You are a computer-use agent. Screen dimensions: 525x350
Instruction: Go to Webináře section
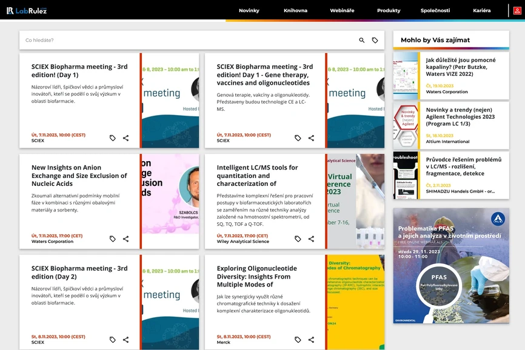342,10
